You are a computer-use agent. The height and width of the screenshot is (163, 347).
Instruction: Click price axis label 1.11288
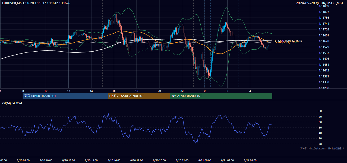tap(324, 88)
